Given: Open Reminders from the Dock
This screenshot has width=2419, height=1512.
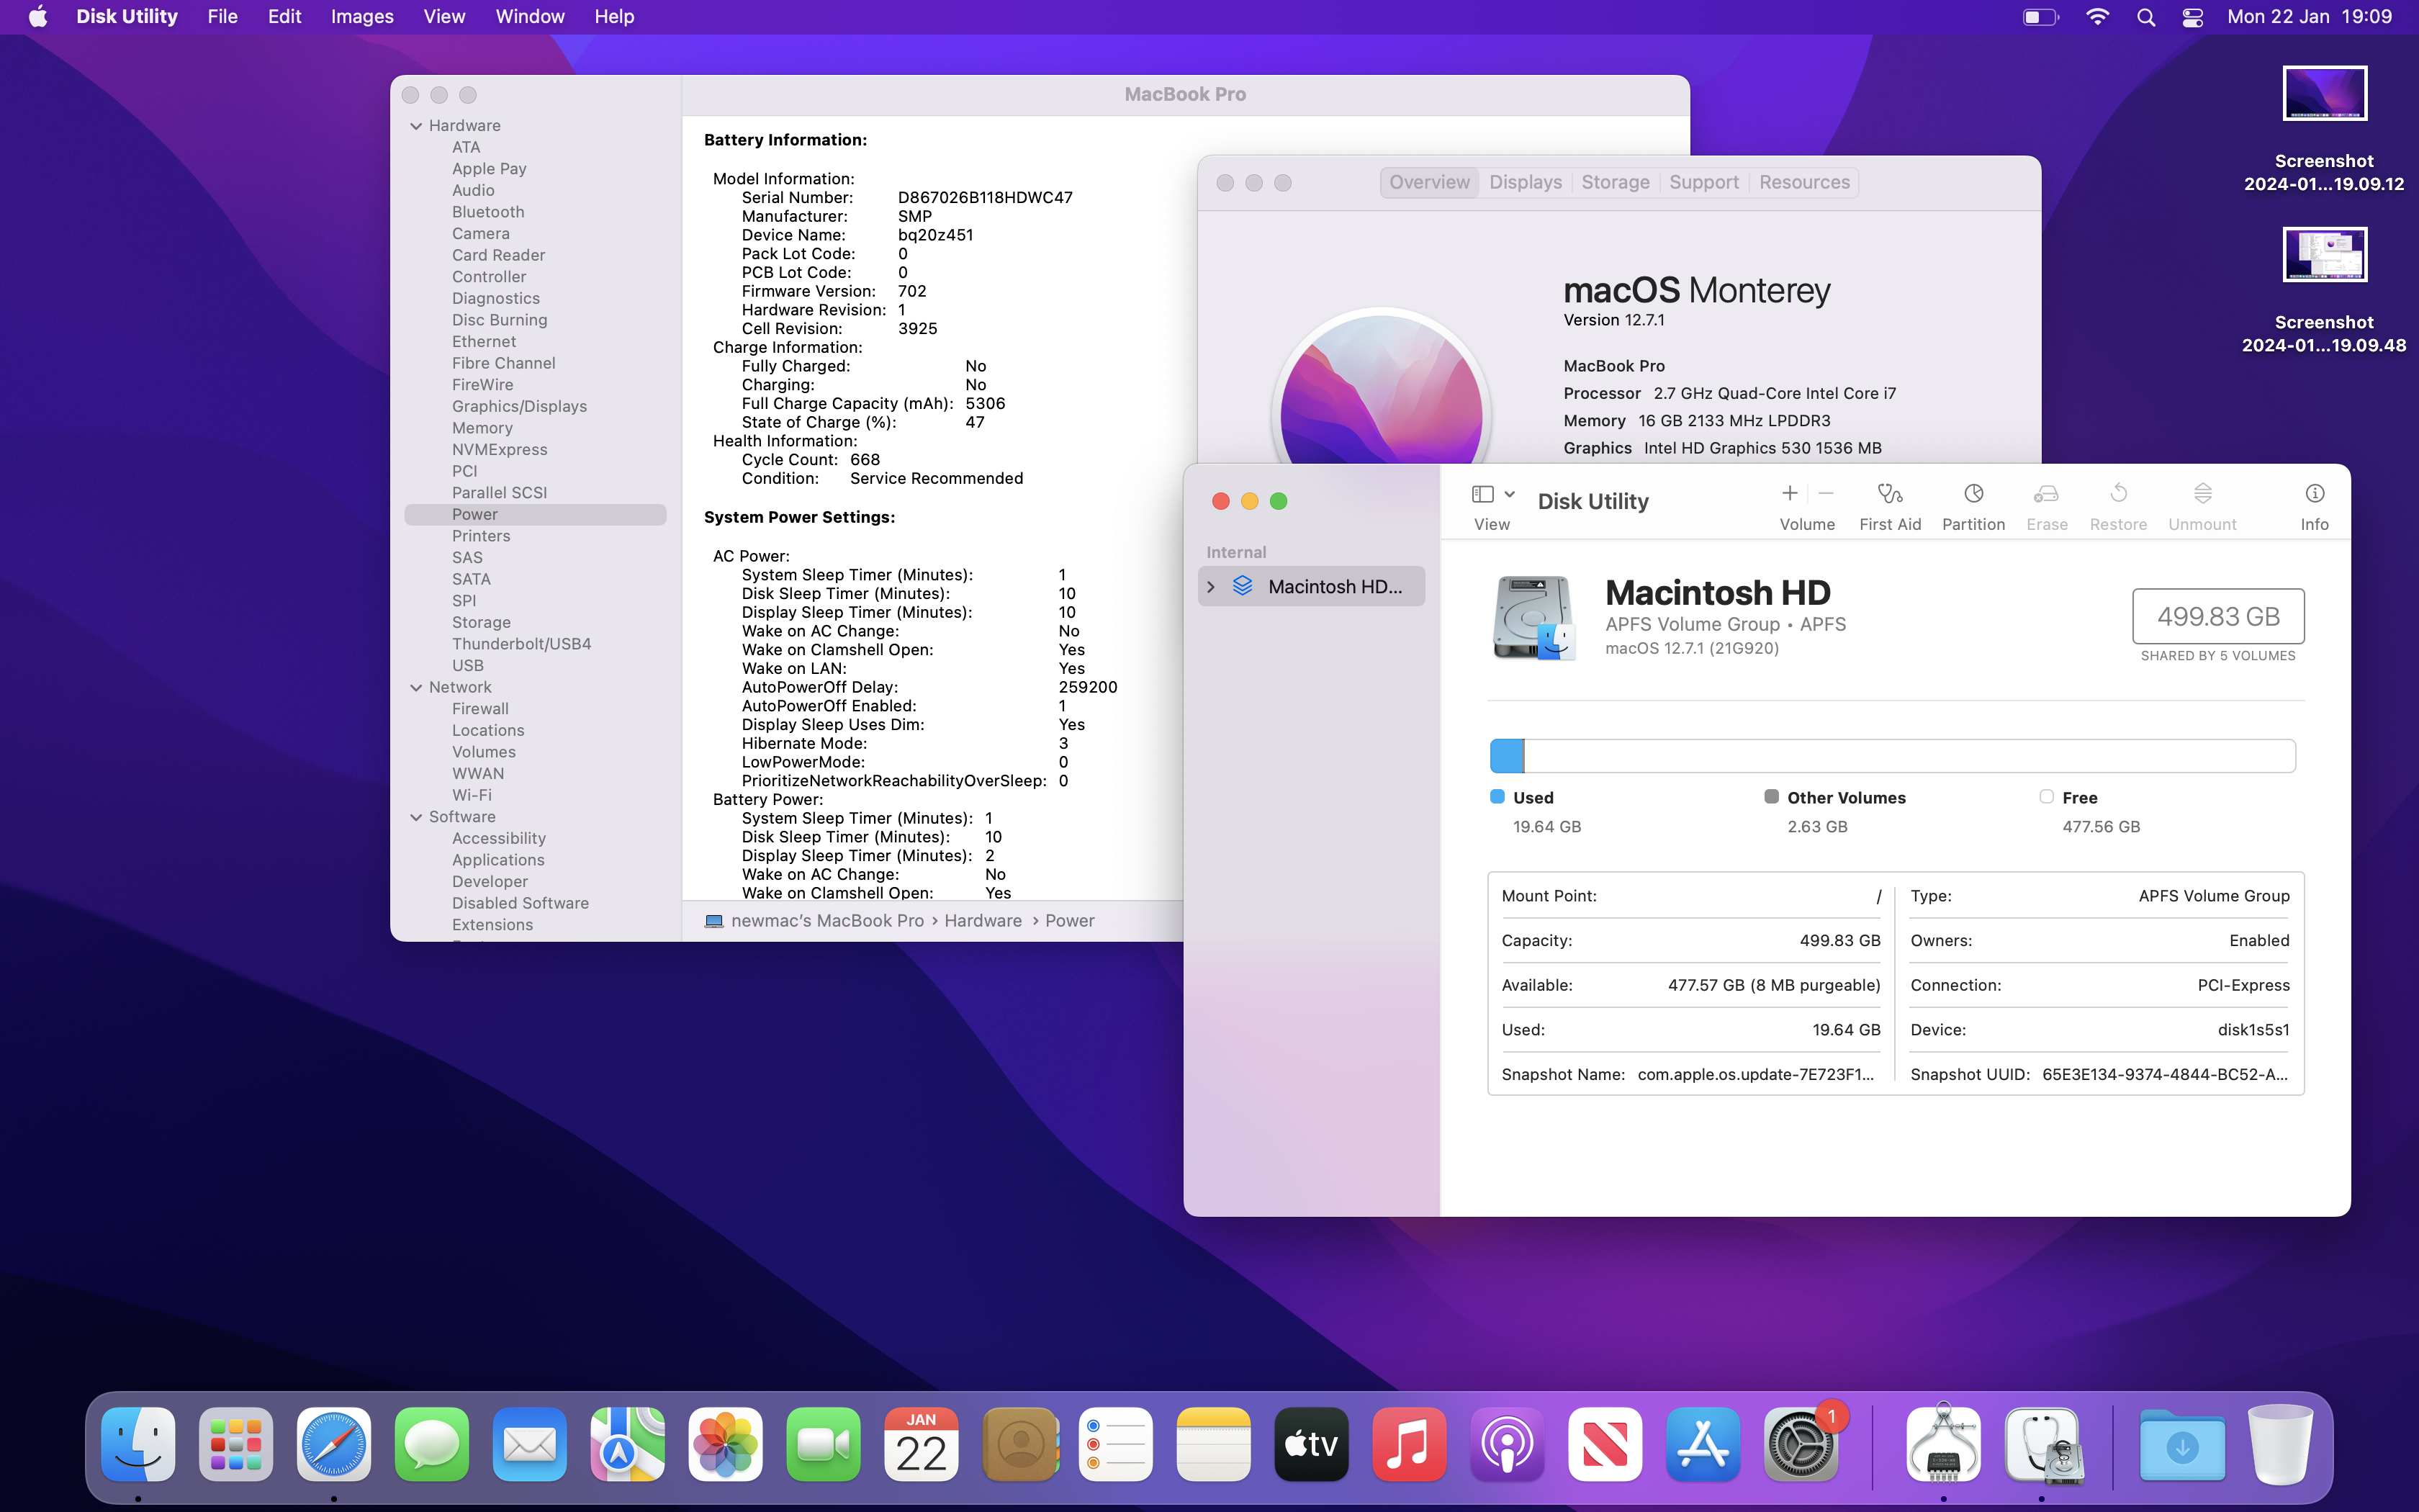Looking at the screenshot, I should tap(1115, 1444).
